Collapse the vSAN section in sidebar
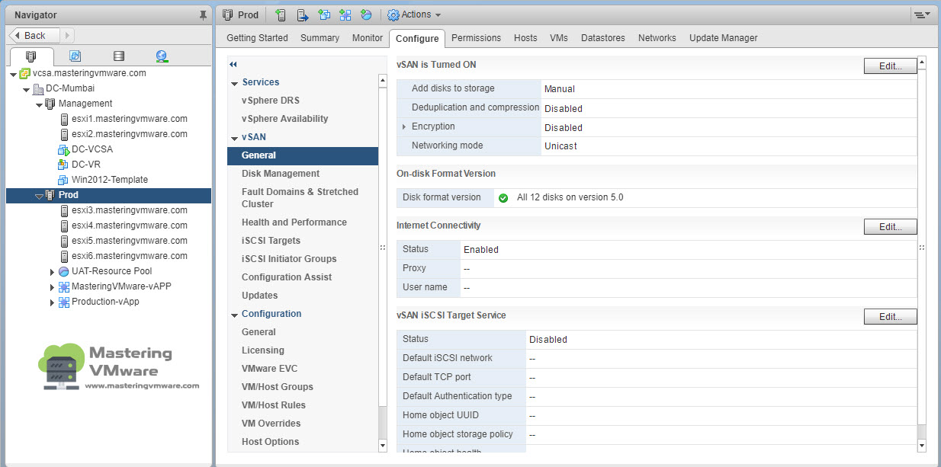Image resolution: width=941 pixels, height=467 pixels. (235, 138)
